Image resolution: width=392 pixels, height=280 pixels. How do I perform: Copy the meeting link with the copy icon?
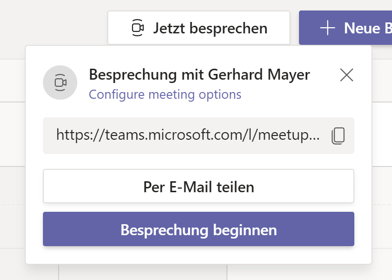338,136
